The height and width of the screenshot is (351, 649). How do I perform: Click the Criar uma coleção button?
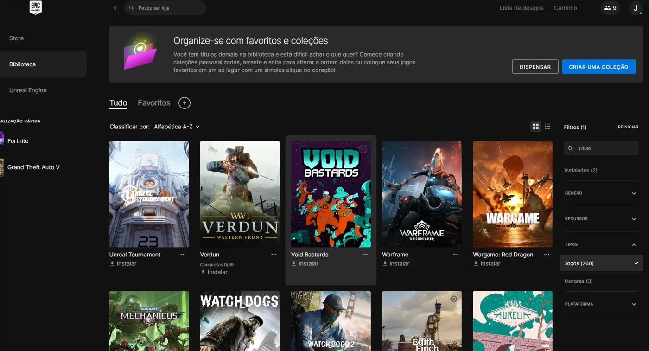[598, 67]
